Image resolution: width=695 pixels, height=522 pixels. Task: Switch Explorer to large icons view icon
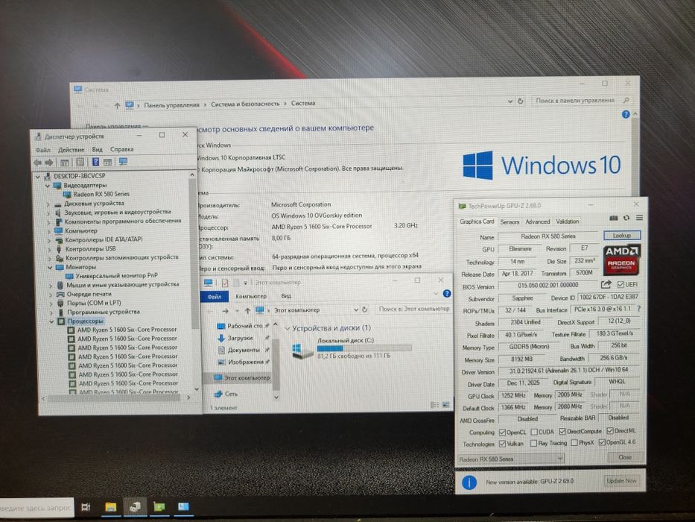click(445, 405)
